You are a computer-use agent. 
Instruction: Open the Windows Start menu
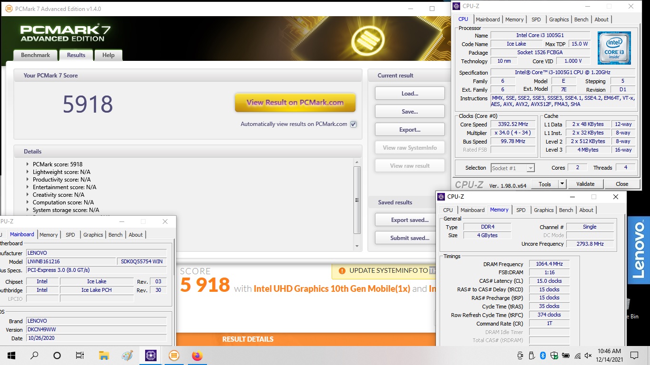pos(11,355)
